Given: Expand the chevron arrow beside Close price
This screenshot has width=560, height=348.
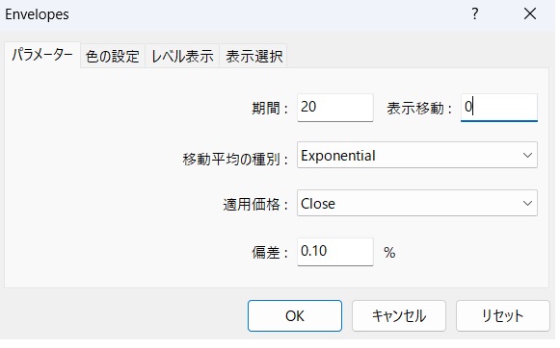Looking at the screenshot, I should (x=527, y=204).
